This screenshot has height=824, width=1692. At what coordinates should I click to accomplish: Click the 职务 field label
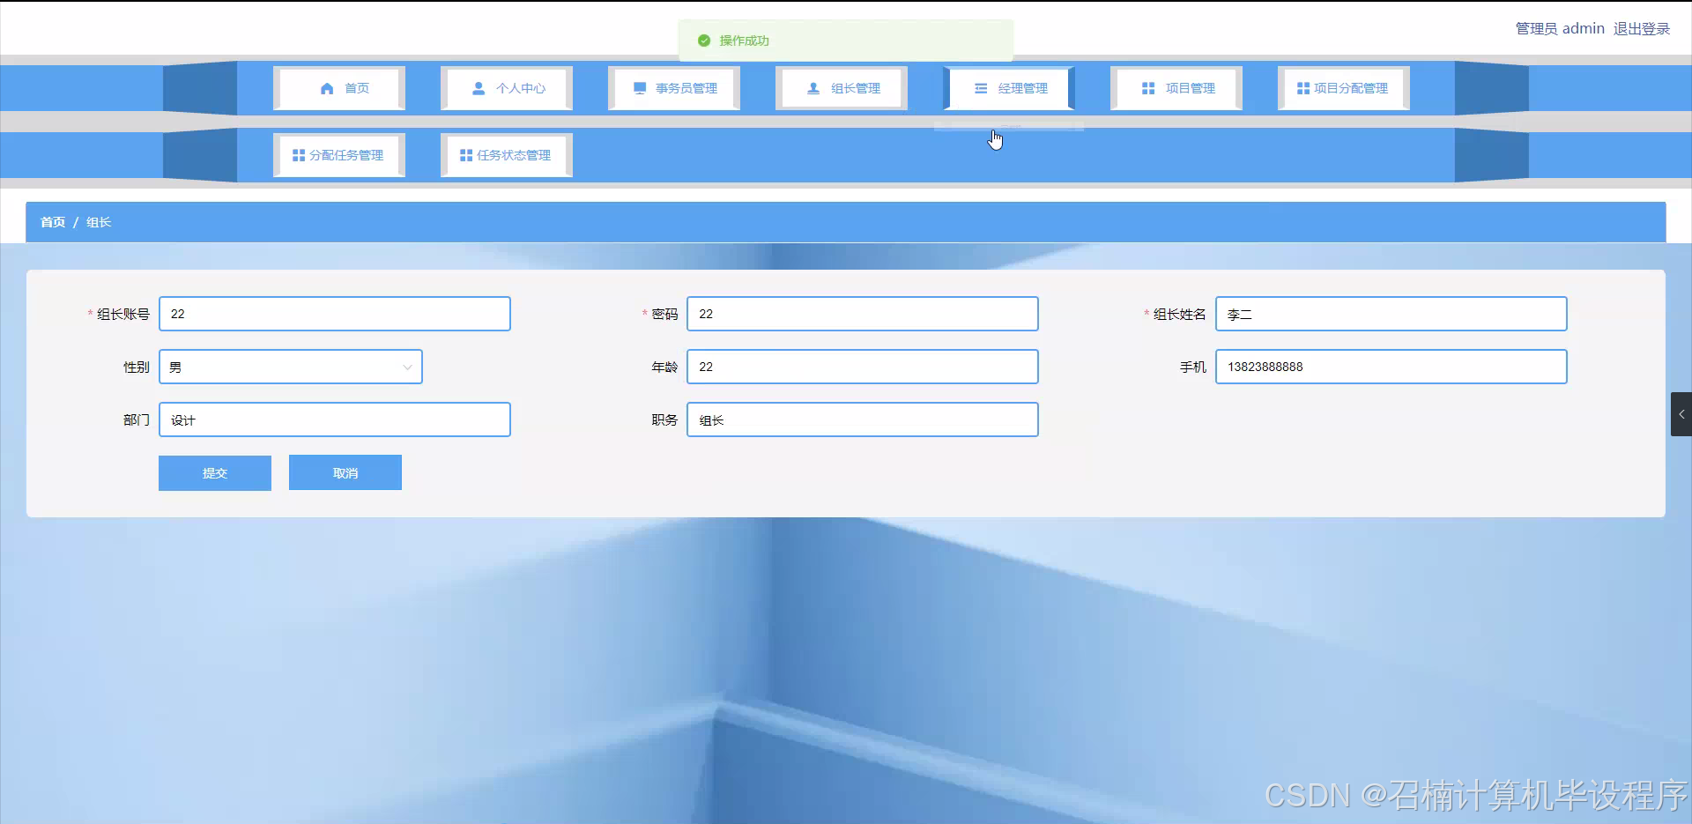664,419
